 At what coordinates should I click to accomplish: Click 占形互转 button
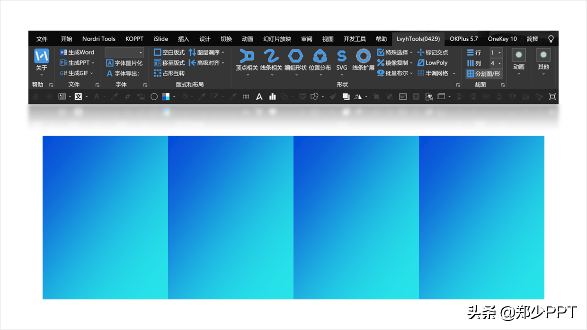point(169,73)
